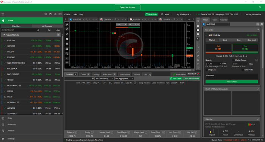Mute sounds with the speaker icon

pyautogui.click(x=55, y=14)
